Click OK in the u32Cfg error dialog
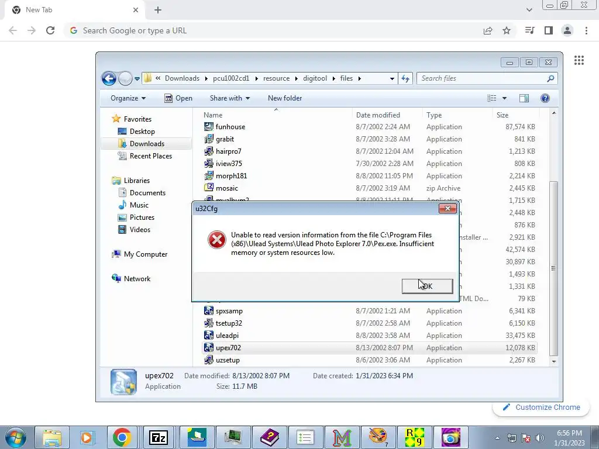Screen dimensions: 599x449 coord(427,286)
